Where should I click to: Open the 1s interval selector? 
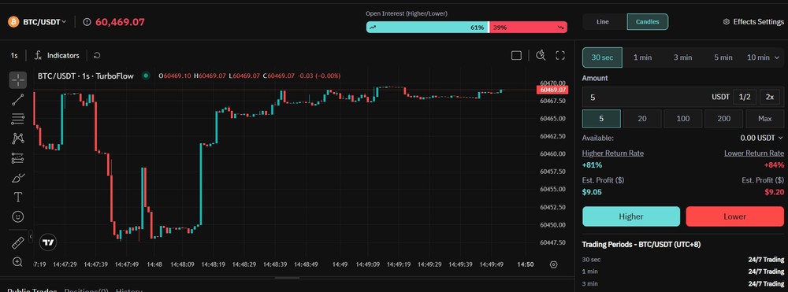14,55
